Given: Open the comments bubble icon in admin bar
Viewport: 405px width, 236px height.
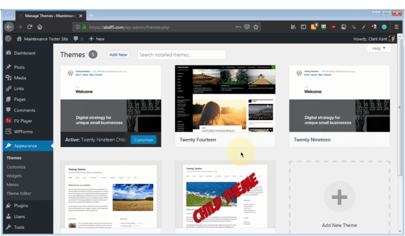Looking at the screenshot, I should pos(76,39).
